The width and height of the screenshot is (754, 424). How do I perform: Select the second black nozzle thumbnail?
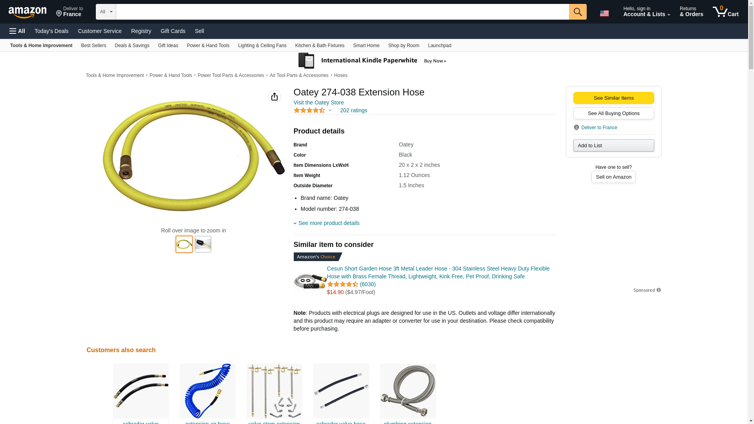[x=203, y=244]
